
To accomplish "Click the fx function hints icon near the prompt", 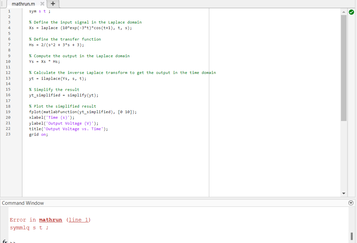I will pos(4,241).
